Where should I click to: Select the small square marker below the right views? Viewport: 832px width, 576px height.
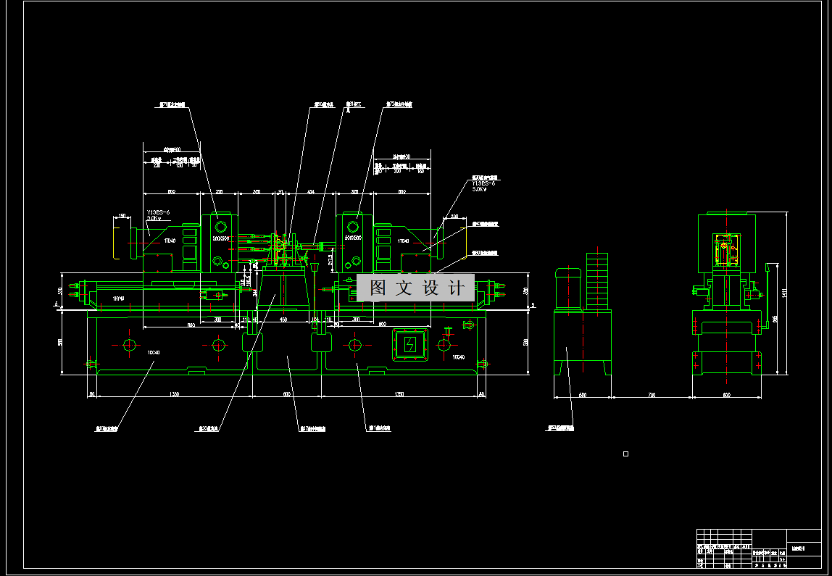click(x=625, y=454)
